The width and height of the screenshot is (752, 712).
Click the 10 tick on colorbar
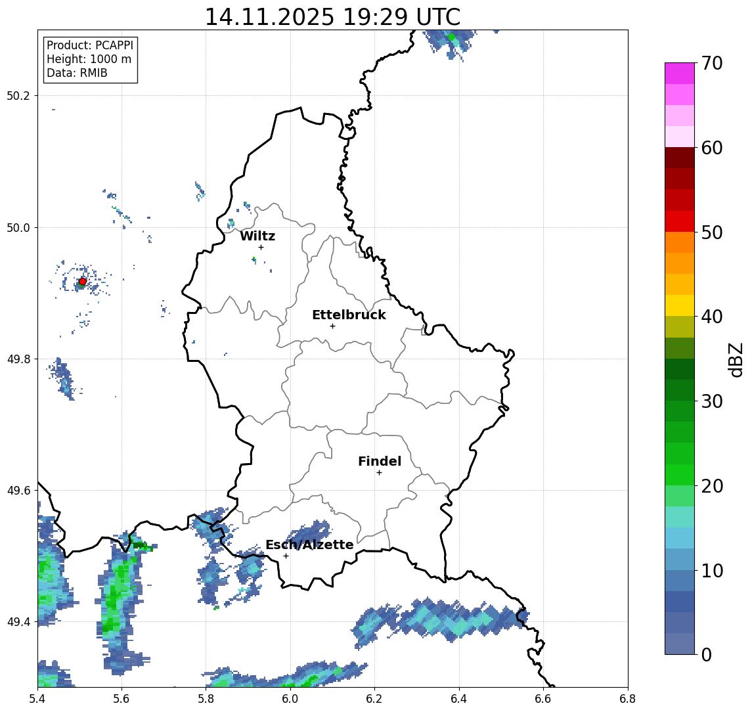(712, 570)
